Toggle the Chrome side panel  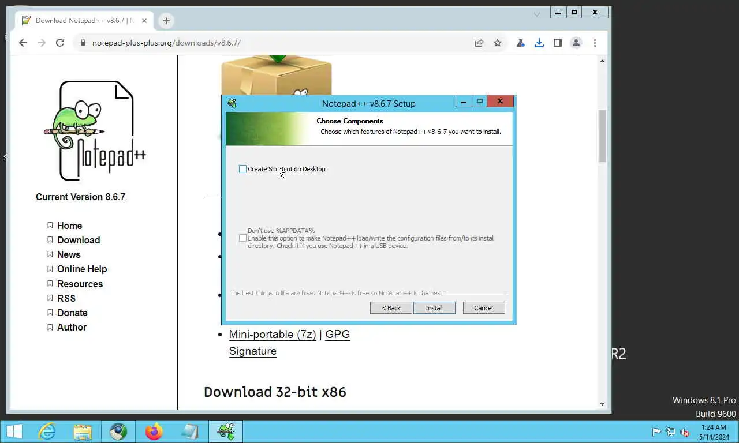(558, 43)
